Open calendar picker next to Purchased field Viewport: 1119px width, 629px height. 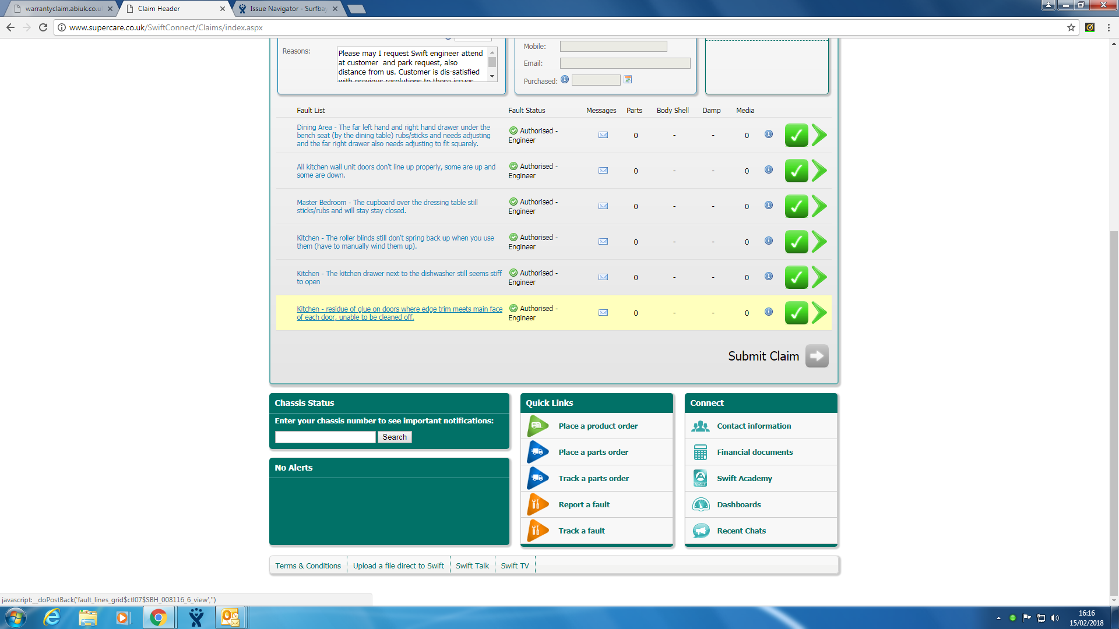[628, 80]
